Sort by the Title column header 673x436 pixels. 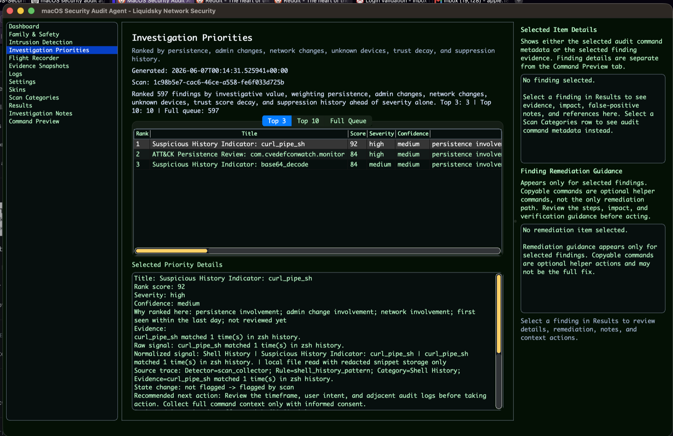[x=249, y=134]
